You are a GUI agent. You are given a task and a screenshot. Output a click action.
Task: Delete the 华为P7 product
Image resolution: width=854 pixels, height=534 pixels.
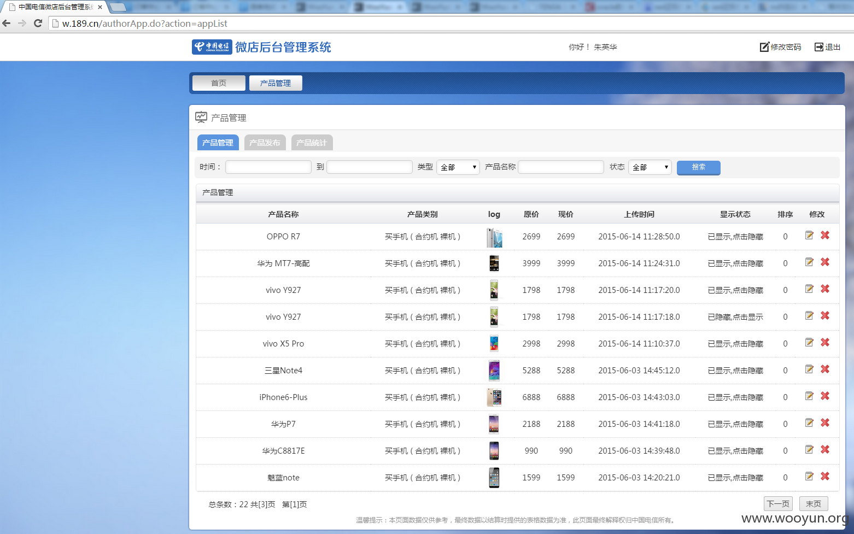click(x=825, y=423)
